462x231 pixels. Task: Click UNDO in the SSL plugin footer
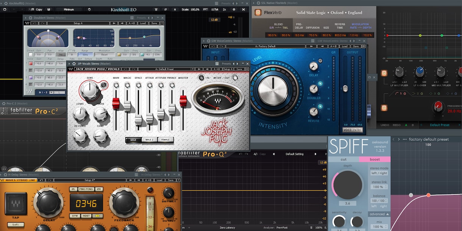(385, 125)
